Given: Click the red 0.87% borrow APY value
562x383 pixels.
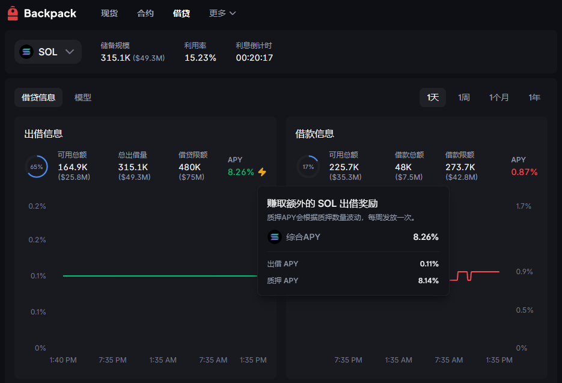Looking at the screenshot, I should [x=524, y=172].
